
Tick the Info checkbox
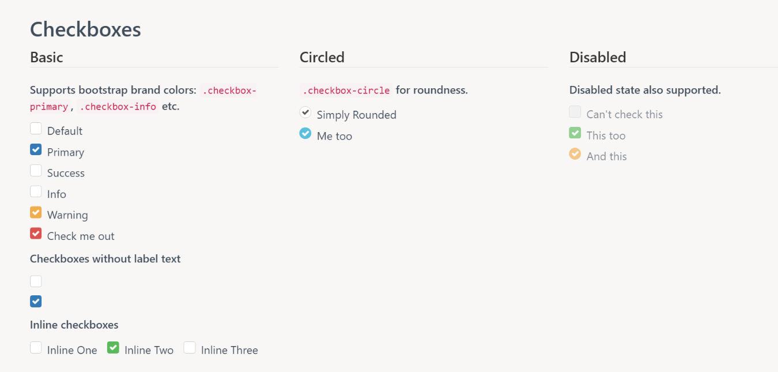36,191
